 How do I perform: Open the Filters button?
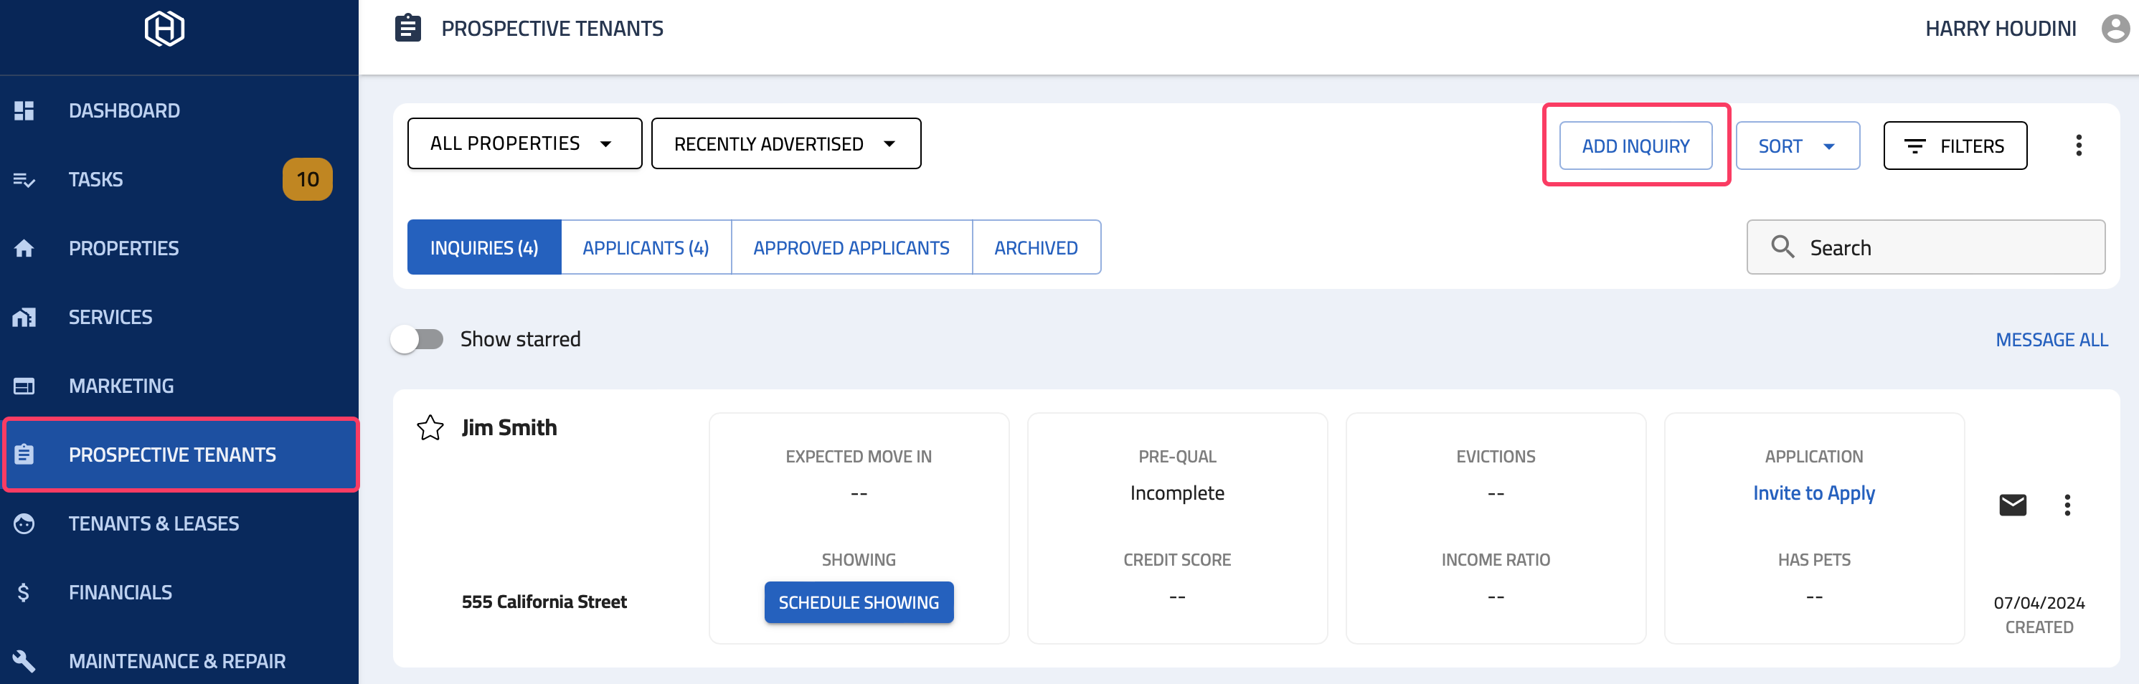pyautogui.click(x=1955, y=146)
